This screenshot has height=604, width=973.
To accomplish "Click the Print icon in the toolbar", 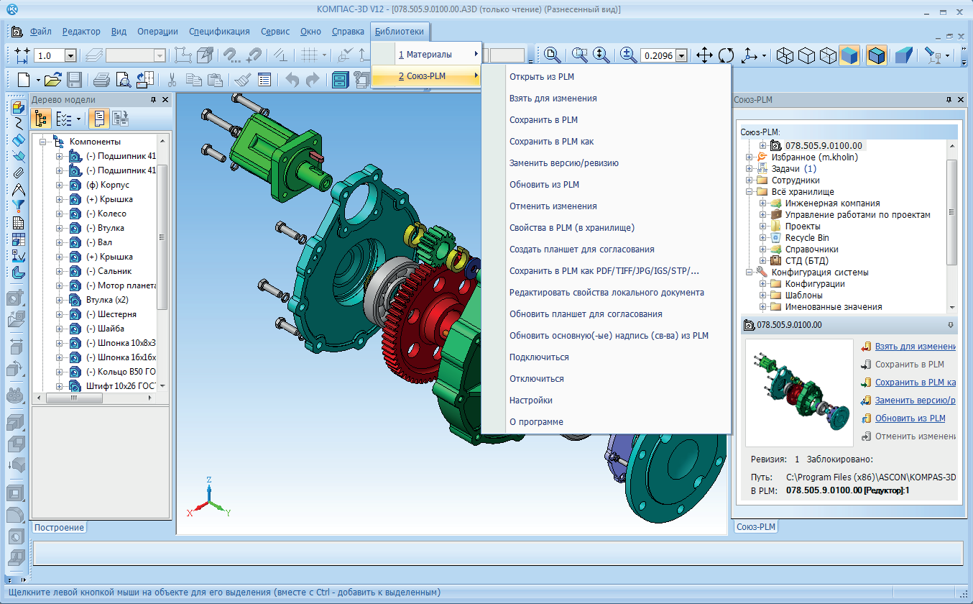I will click(x=101, y=80).
